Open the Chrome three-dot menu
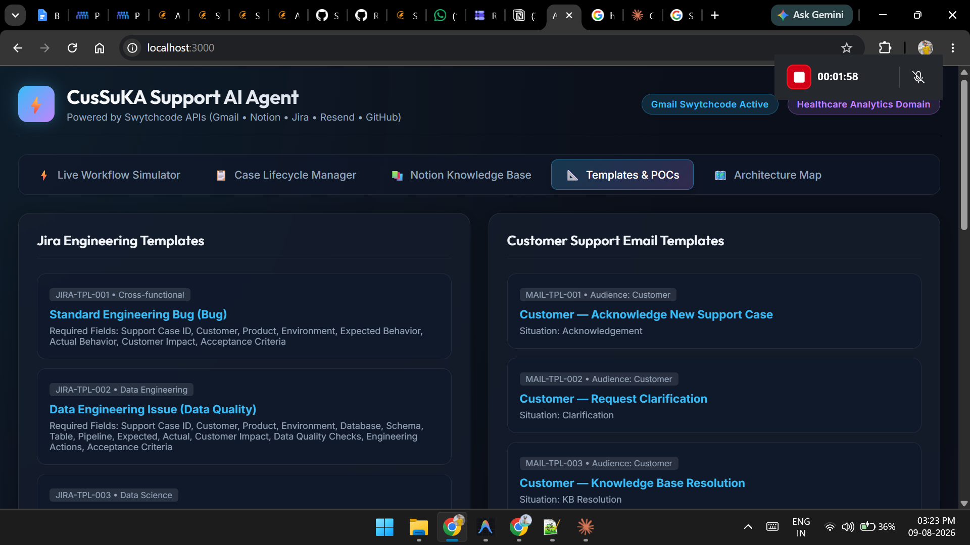 [953, 48]
